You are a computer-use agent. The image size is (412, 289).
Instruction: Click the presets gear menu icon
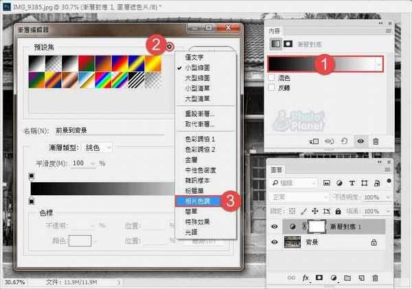click(x=169, y=45)
